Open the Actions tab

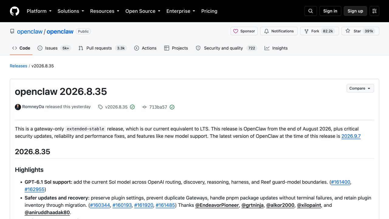point(145,48)
